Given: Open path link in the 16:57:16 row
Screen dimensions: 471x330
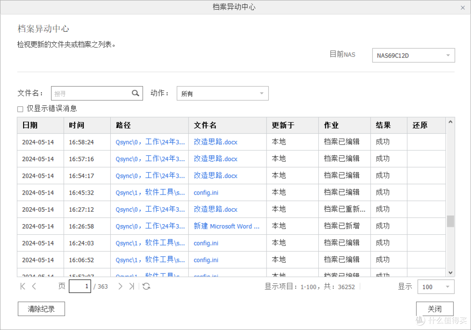Looking at the screenshot, I should pyautogui.click(x=150, y=159).
